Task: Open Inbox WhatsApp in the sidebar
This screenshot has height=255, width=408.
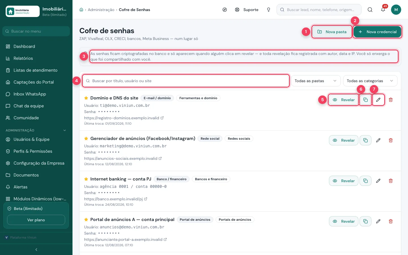Action: (x=36, y=94)
